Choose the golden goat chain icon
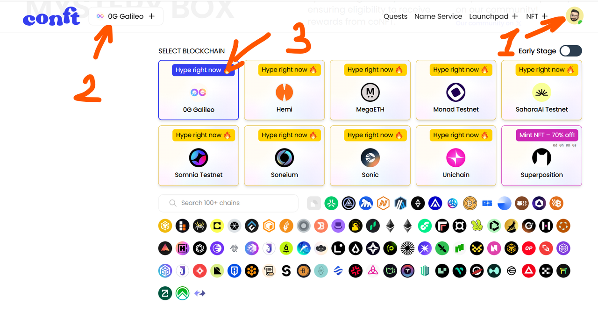Image resolution: width=598 pixels, height=312 pixels. pos(511,226)
